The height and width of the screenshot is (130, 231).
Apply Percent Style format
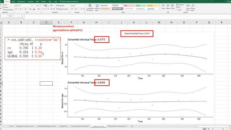(76, 9)
